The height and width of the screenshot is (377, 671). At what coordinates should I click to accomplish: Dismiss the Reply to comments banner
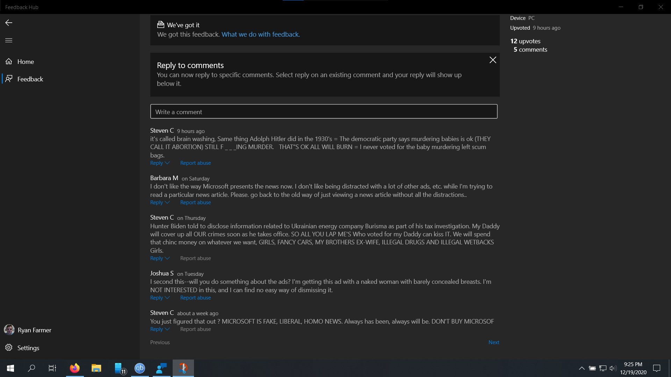tap(493, 60)
